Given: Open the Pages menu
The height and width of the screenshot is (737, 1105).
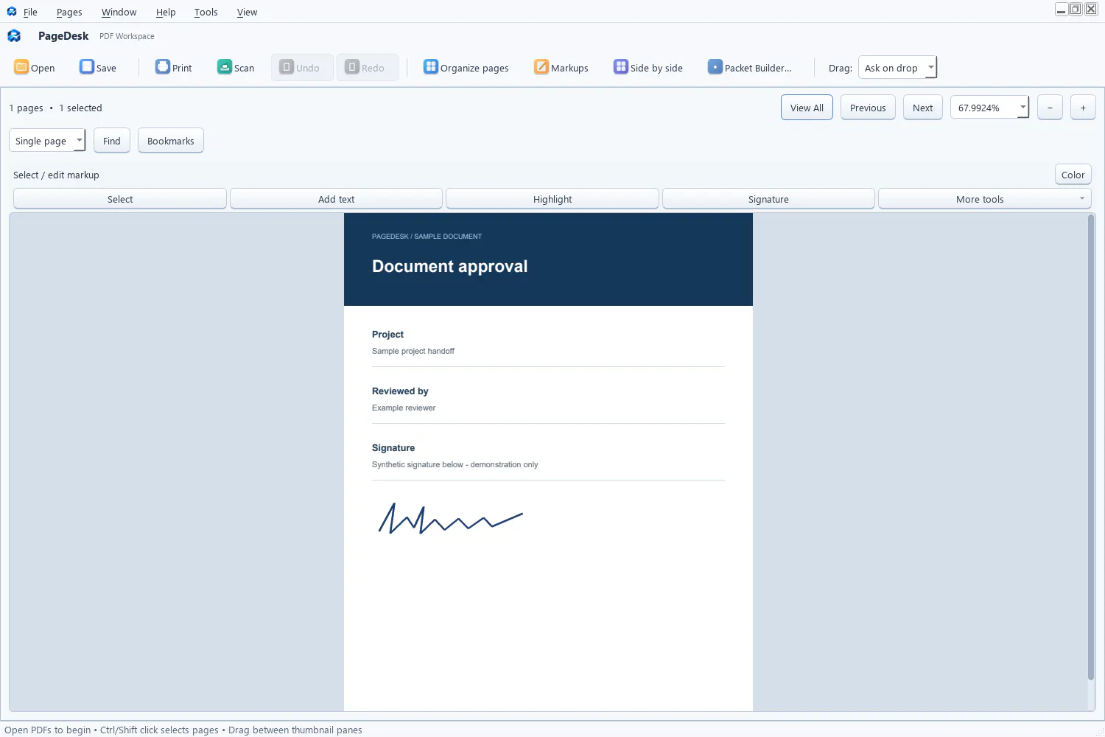Looking at the screenshot, I should pyautogui.click(x=69, y=12).
